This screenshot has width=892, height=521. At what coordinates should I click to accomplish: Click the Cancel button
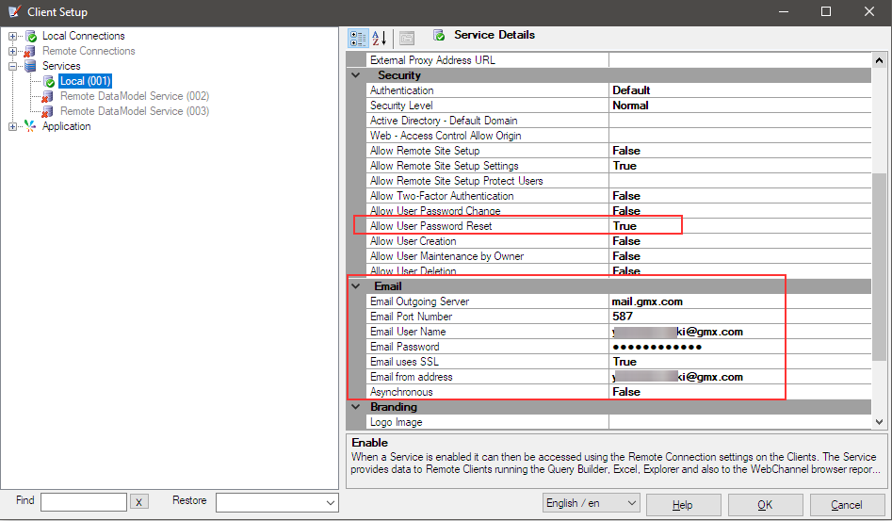[847, 505]
